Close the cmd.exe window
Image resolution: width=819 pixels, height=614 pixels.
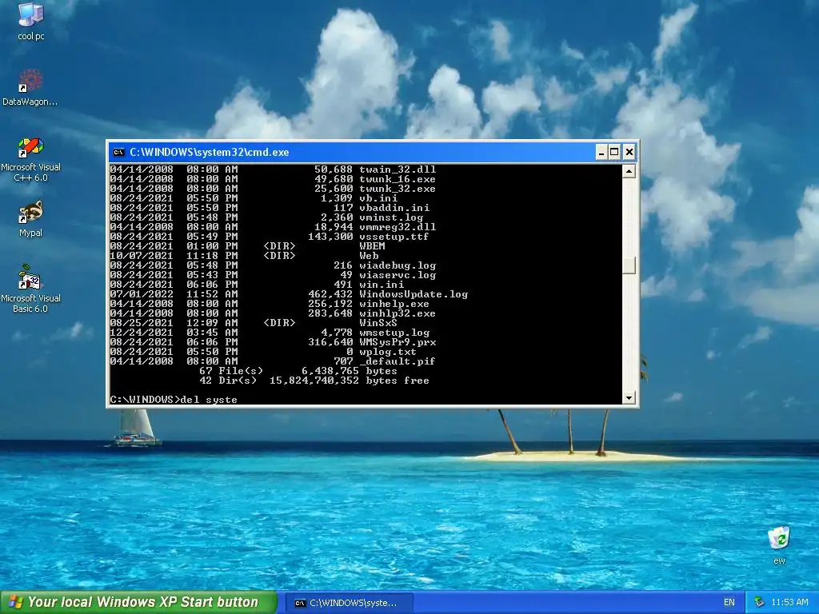coord(629,152)
